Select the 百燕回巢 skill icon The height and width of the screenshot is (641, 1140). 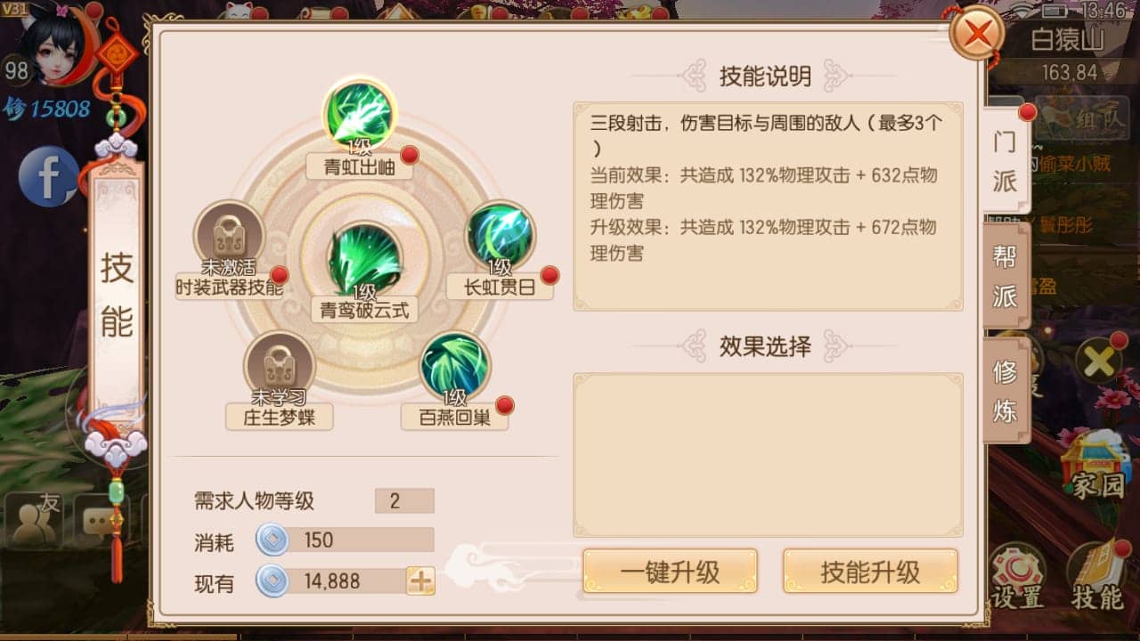tap(454, 366)
